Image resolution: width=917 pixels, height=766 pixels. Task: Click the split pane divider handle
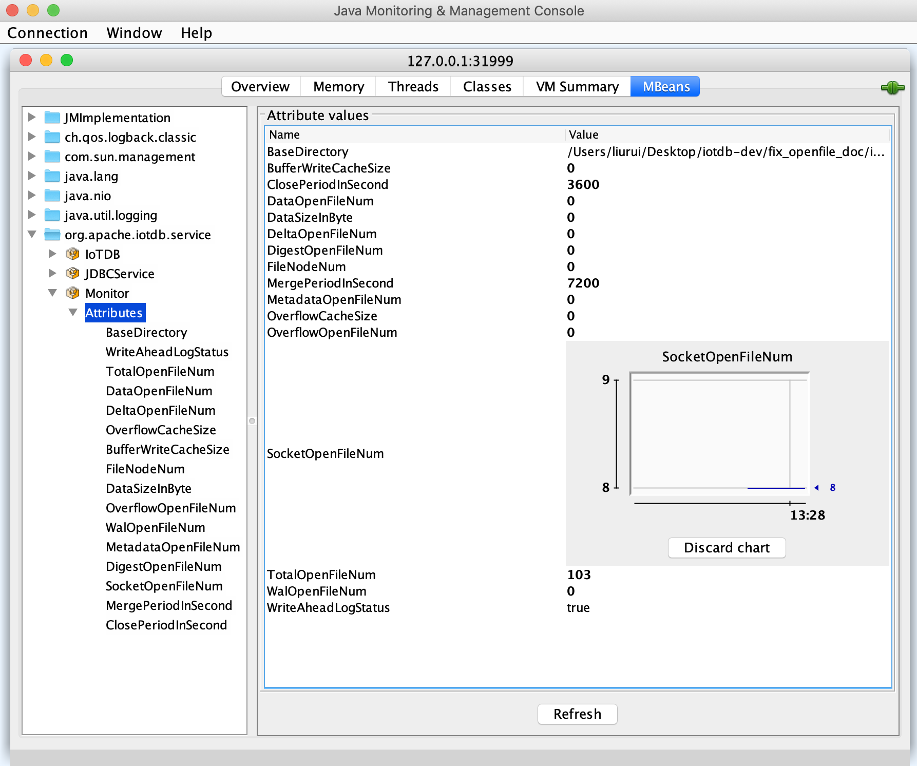[252, 421]
